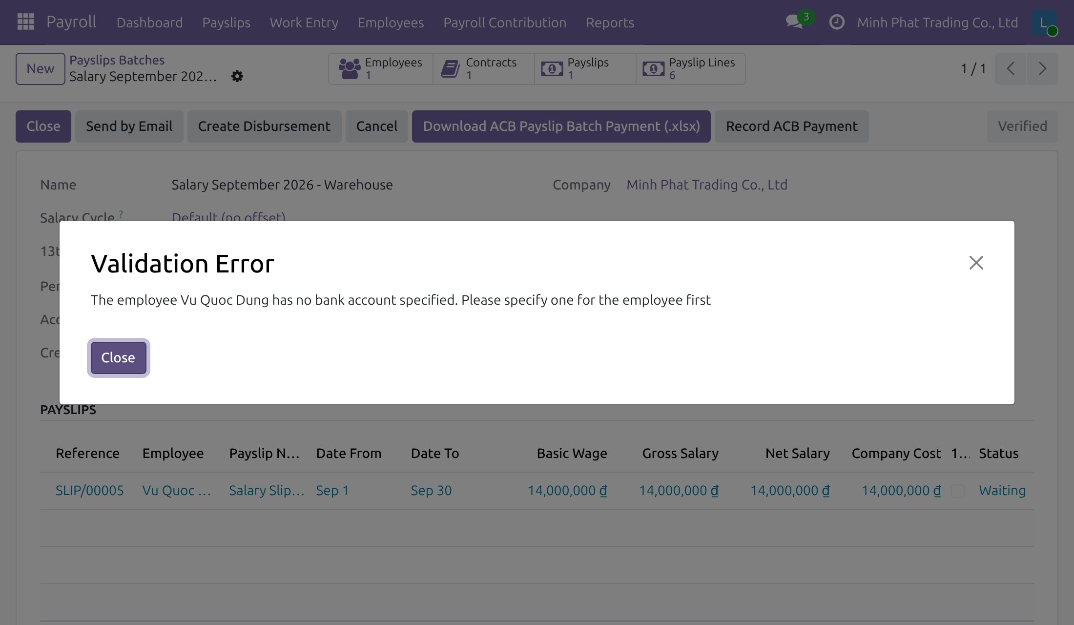
Task: Sort by Gross Salary column header
Action: coord(680,454)
